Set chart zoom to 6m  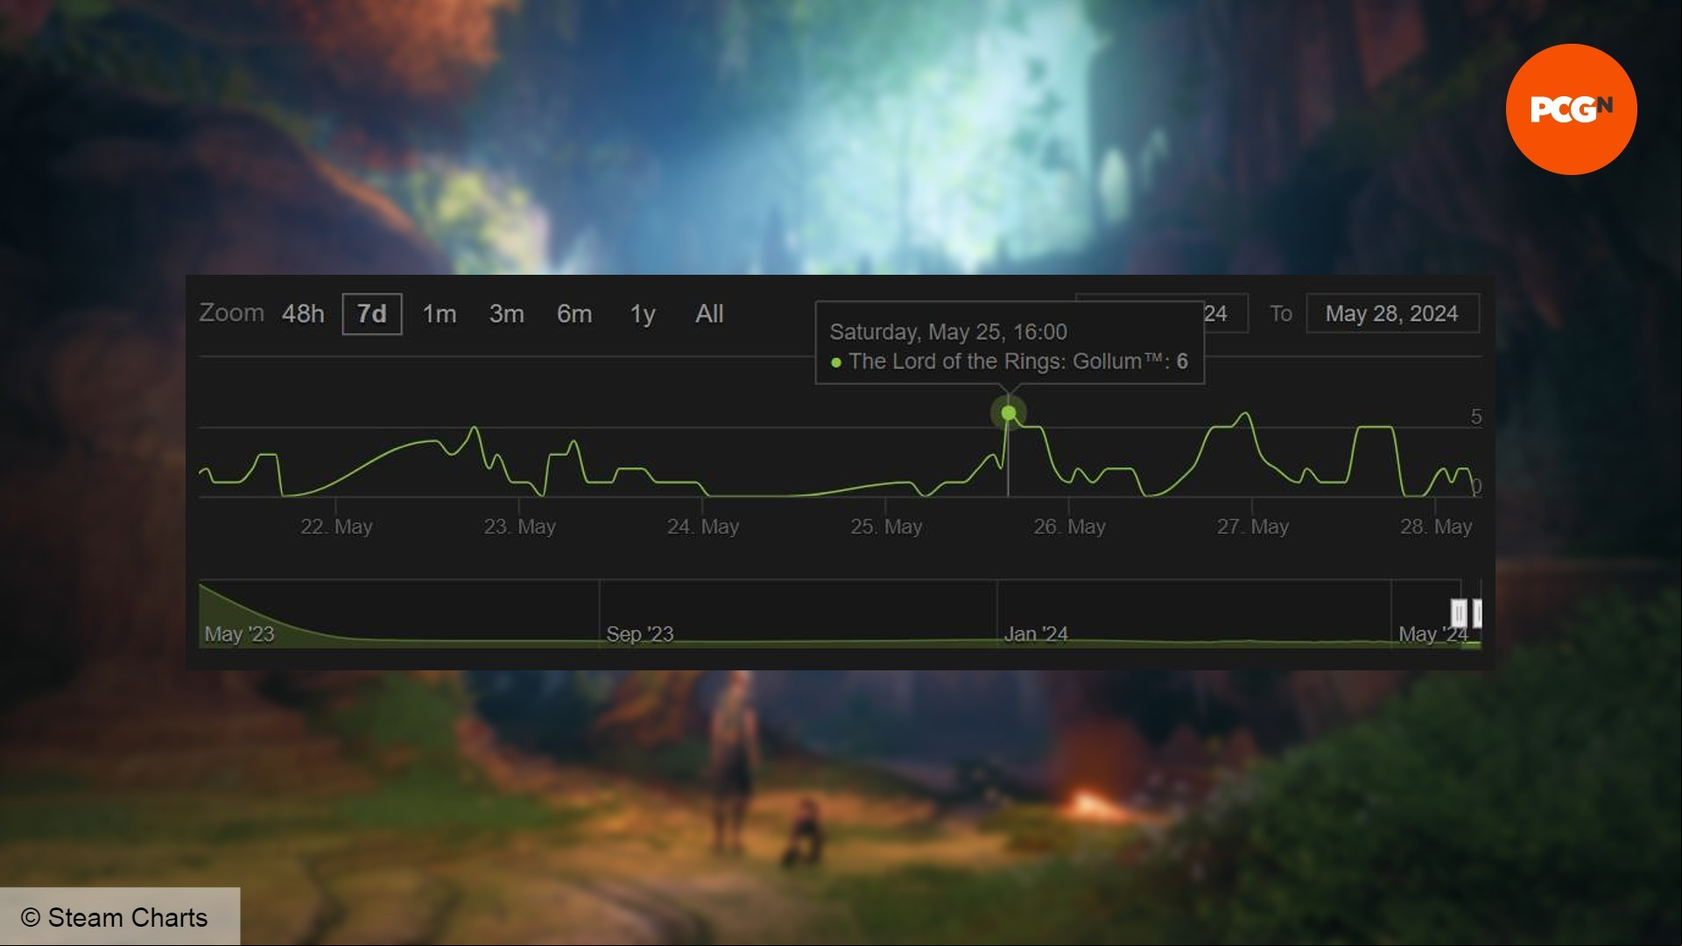pos(574,314)
